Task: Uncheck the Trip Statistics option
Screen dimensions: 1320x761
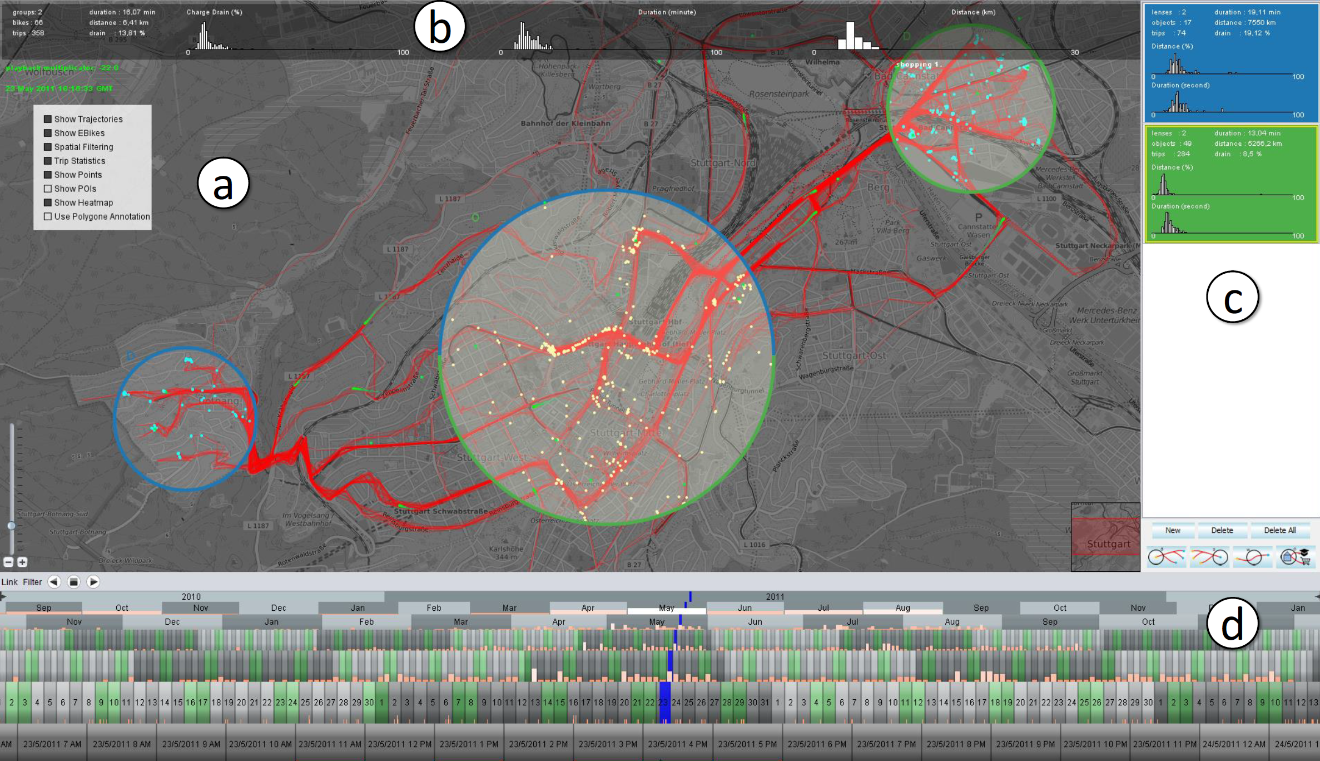Action: pos(48,161)
